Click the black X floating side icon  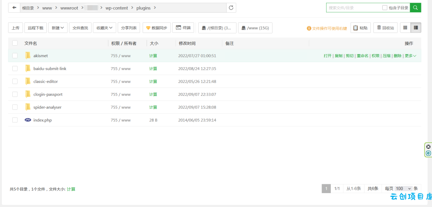428,147
